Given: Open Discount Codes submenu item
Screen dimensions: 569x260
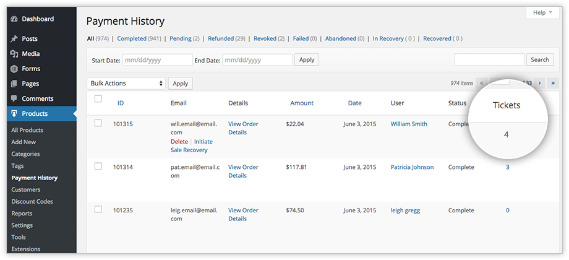Looking at the screenshot, I should click(x=32, y=201).
